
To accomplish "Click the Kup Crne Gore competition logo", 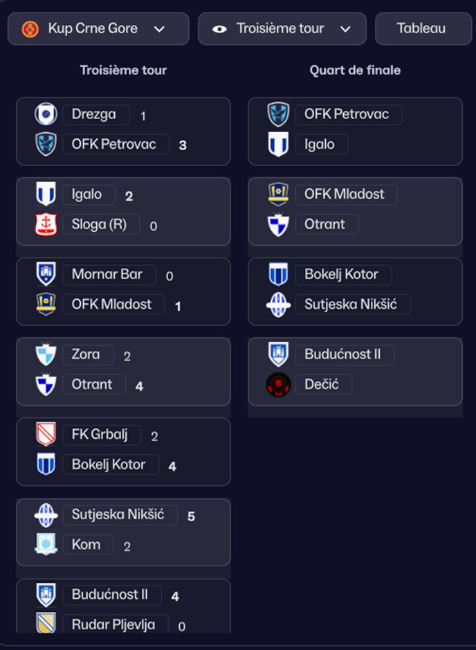I will (30, 29).
